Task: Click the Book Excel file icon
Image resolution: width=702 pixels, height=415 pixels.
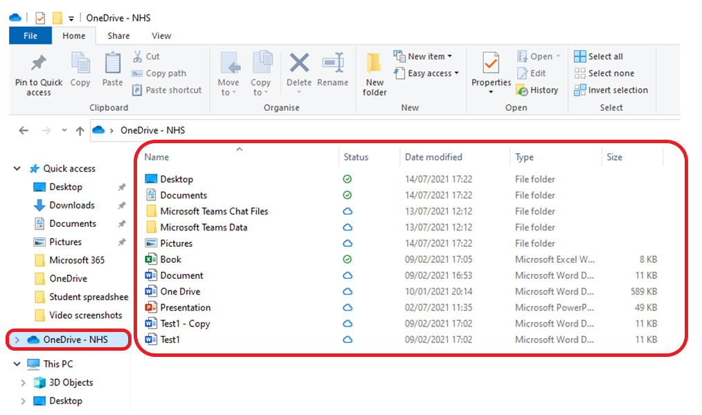Action: point(151,259)
